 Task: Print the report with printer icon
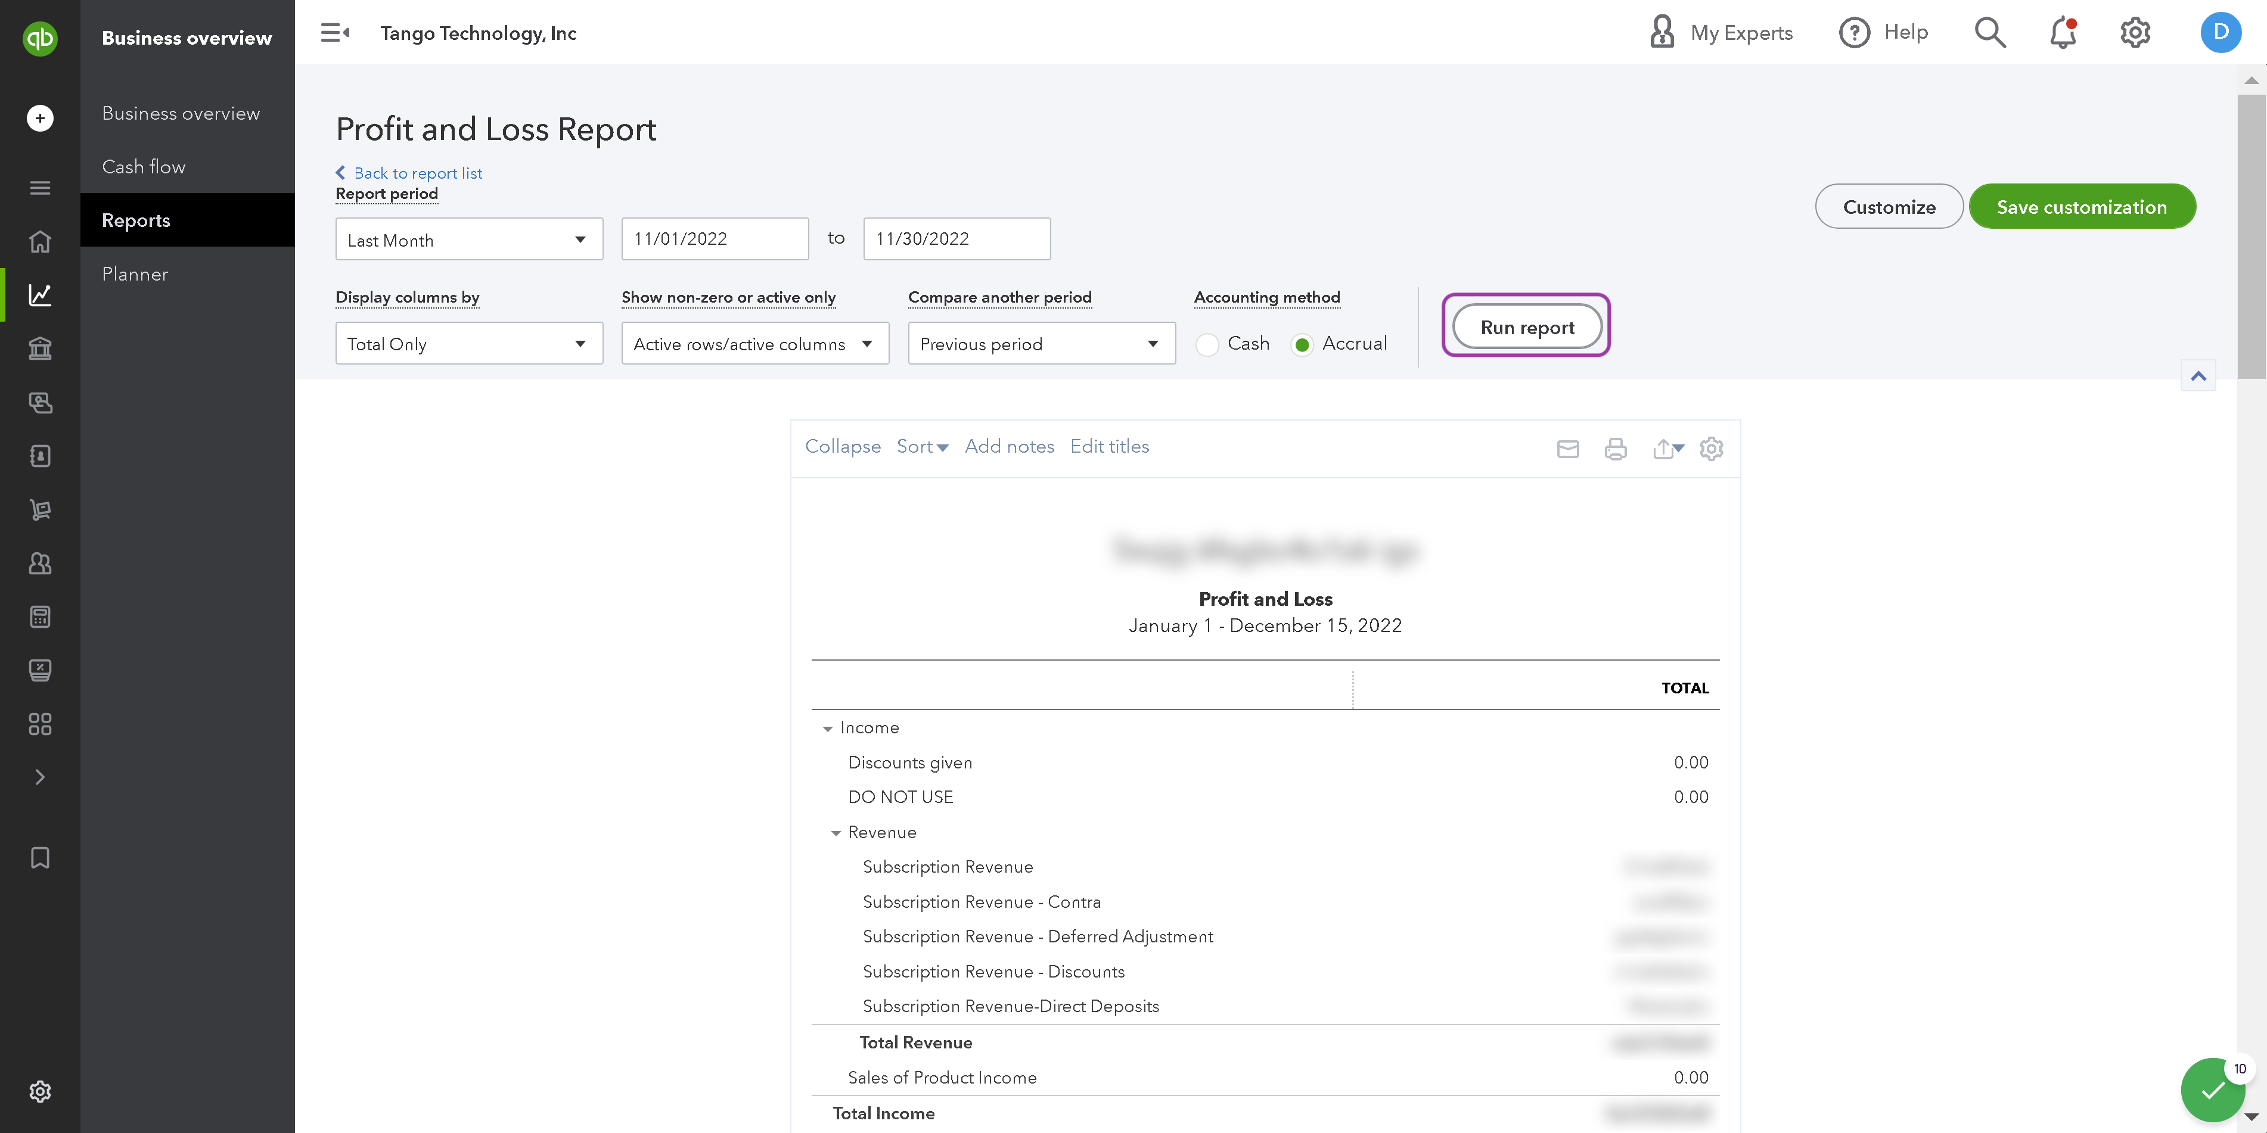(1615, 449)
